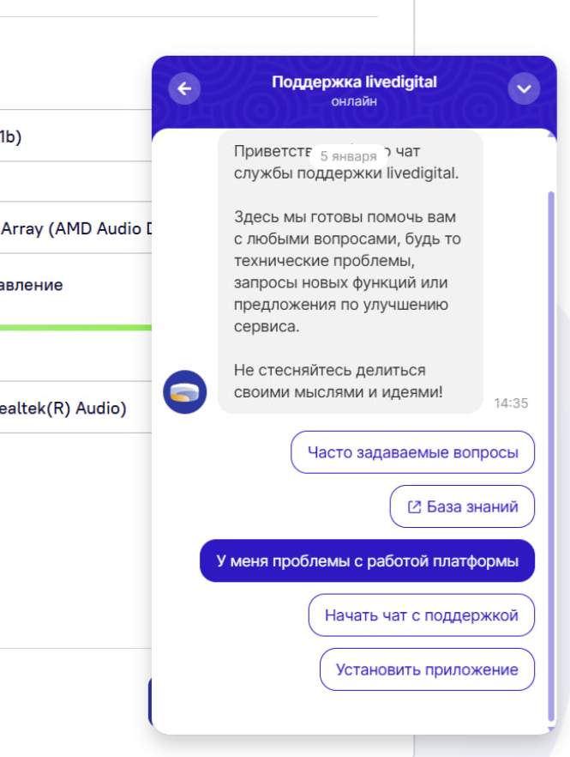The height and width of the screenshot is (757, 570).
Task: Select the Realtek(R) Audio device row
Action: 75,408
